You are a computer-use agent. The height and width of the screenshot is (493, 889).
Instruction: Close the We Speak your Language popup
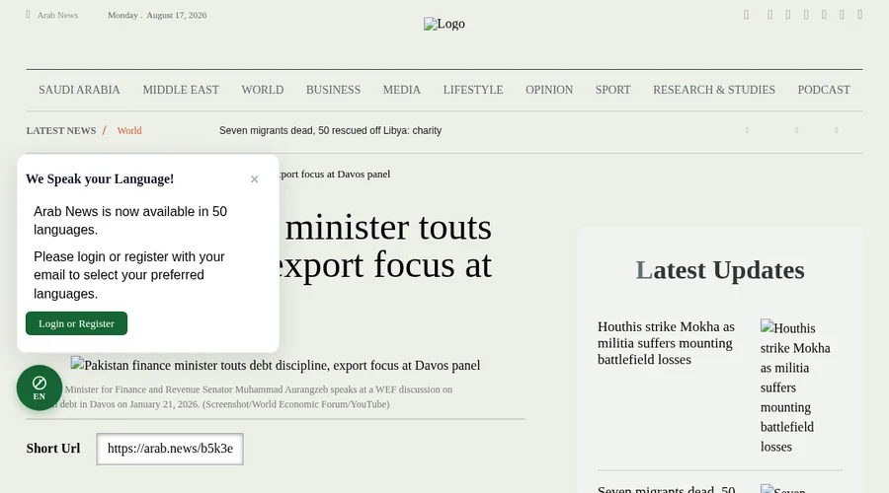(254, 178)
